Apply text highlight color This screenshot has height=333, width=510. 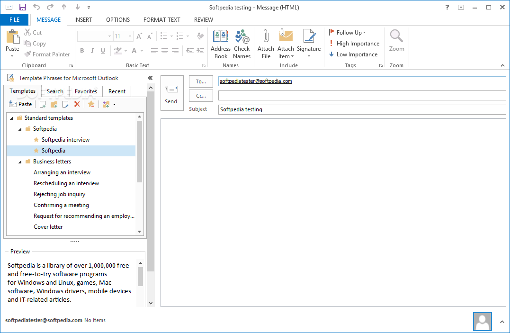117,51
